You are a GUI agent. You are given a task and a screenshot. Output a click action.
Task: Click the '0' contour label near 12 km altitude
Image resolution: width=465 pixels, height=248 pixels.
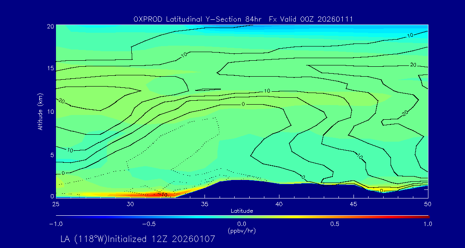[x=243, y=104]
